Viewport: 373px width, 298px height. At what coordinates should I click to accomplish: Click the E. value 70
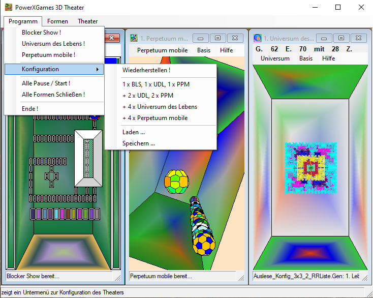[302, 49]
